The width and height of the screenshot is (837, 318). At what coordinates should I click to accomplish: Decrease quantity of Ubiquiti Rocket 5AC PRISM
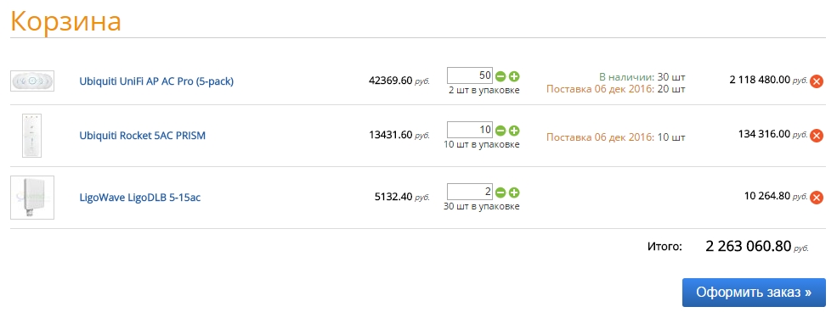[x=501, y=131]
